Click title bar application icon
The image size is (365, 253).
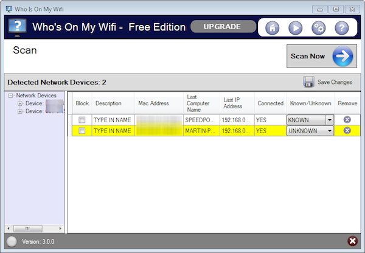tap(9, 9)
